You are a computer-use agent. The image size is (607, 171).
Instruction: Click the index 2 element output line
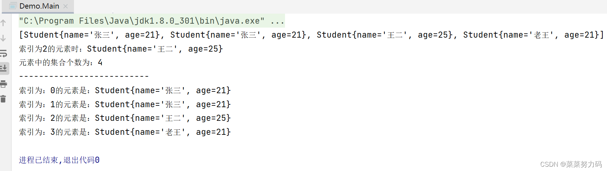[121, 49]
